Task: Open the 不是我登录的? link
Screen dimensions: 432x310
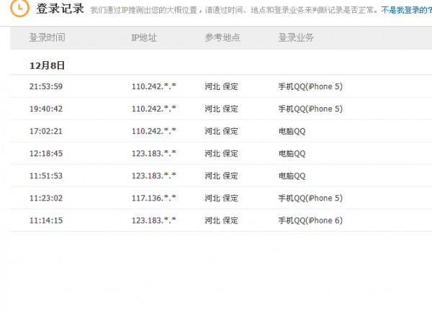Action: click(407, 10)
